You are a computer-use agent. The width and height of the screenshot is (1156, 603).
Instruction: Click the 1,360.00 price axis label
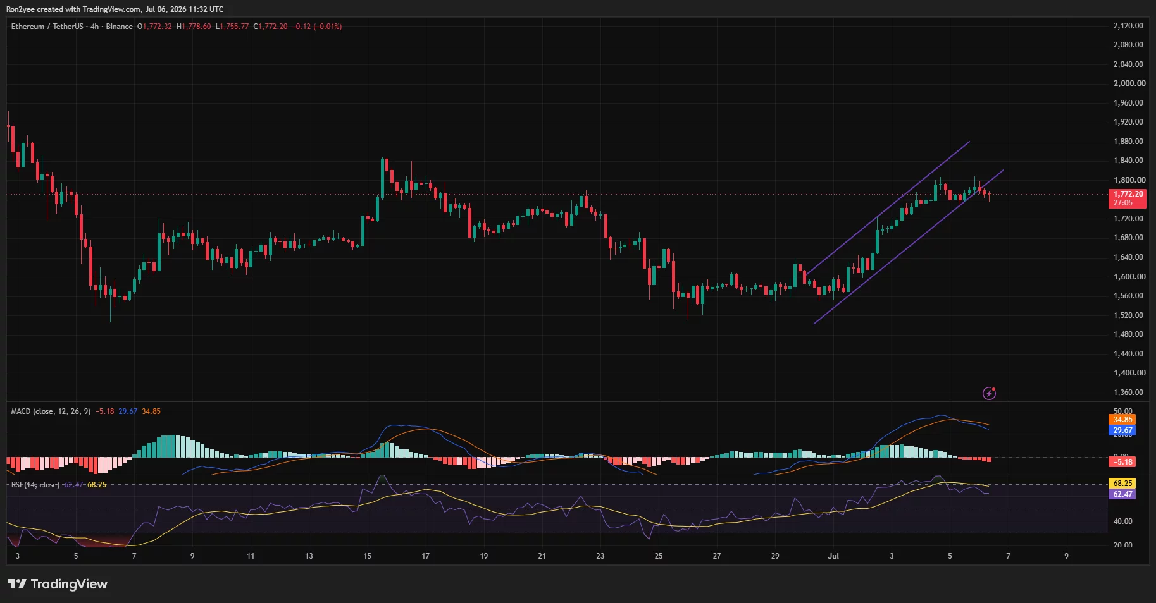click(1128, 393)
